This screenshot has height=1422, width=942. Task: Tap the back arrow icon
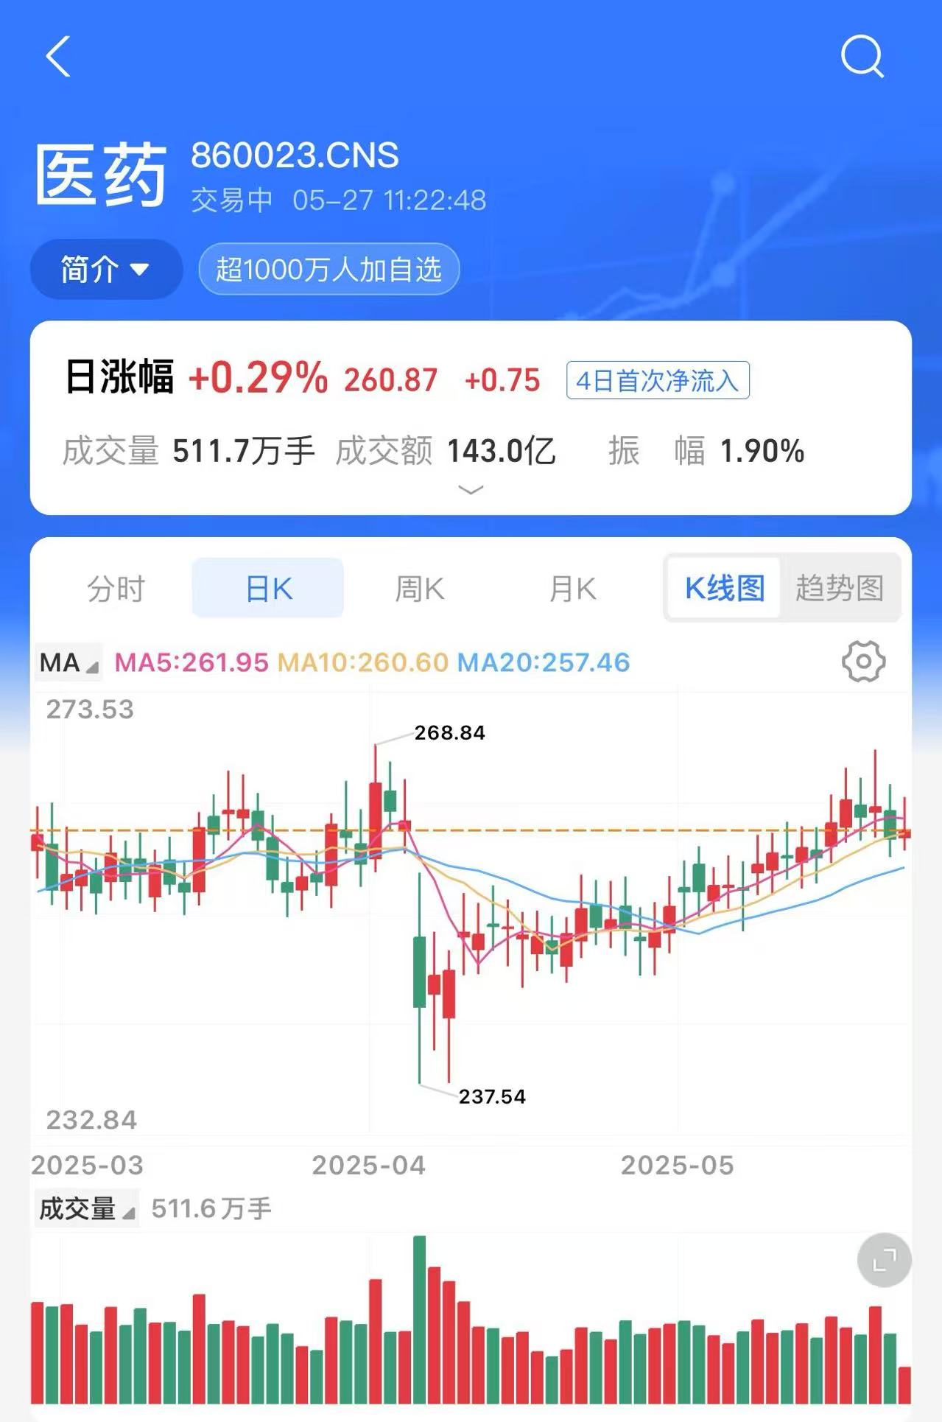58,56
